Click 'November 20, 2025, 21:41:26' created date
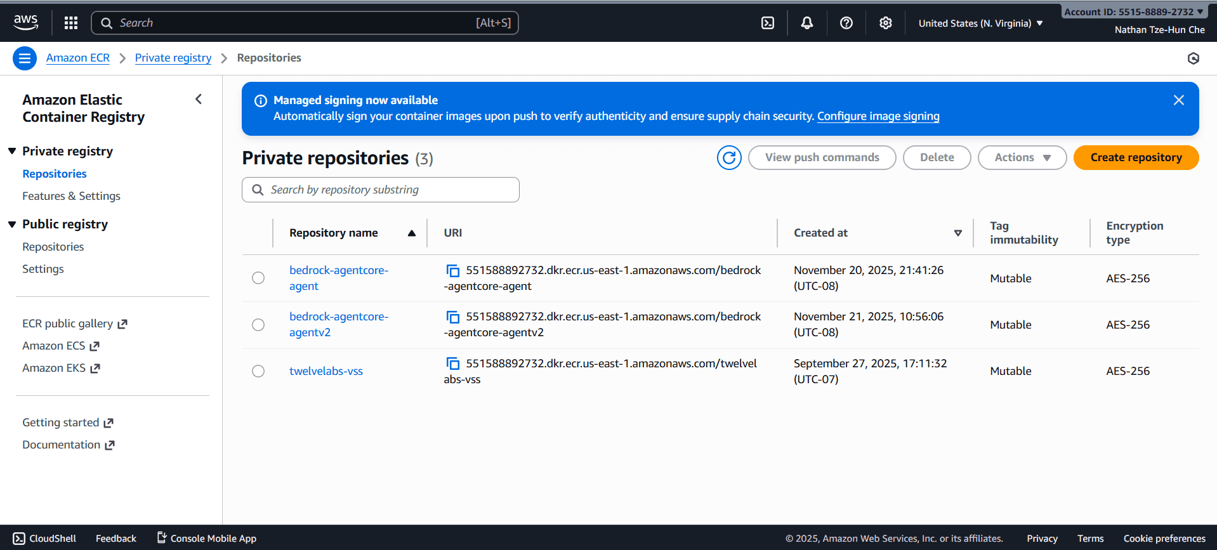This screenshot has height=550, width=1217. (x=869, y=270)
